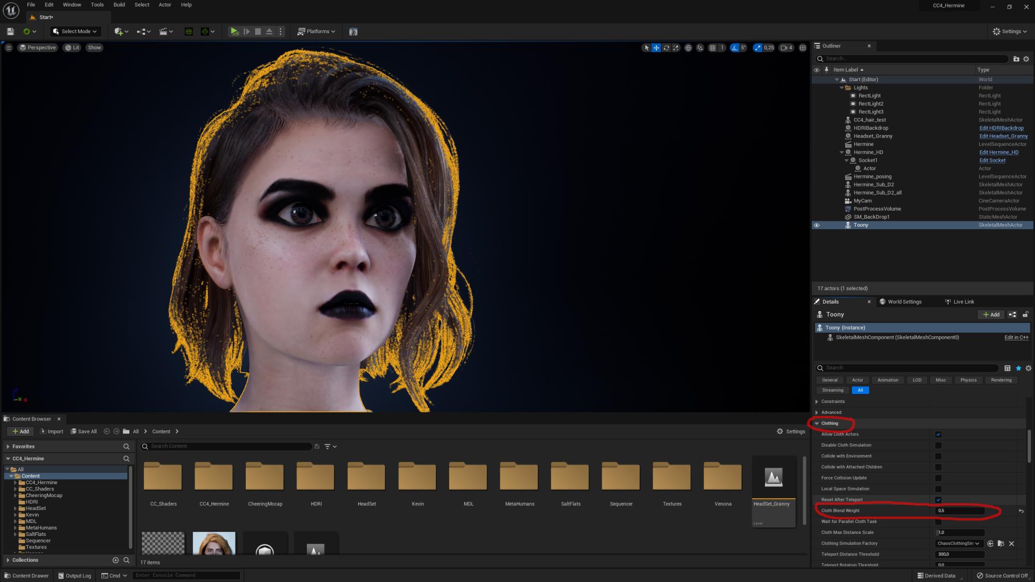Save the current level with the floppy disk icon
Image resolution: width=1035 pixels, height=582 pixels.
[x=10, y=32]
